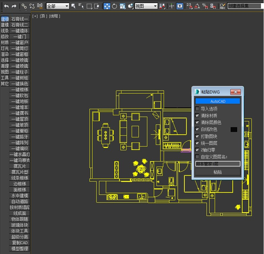264x254 pixels.
Task: Toggle the Percent Snap icon
Action: point(205,7)
